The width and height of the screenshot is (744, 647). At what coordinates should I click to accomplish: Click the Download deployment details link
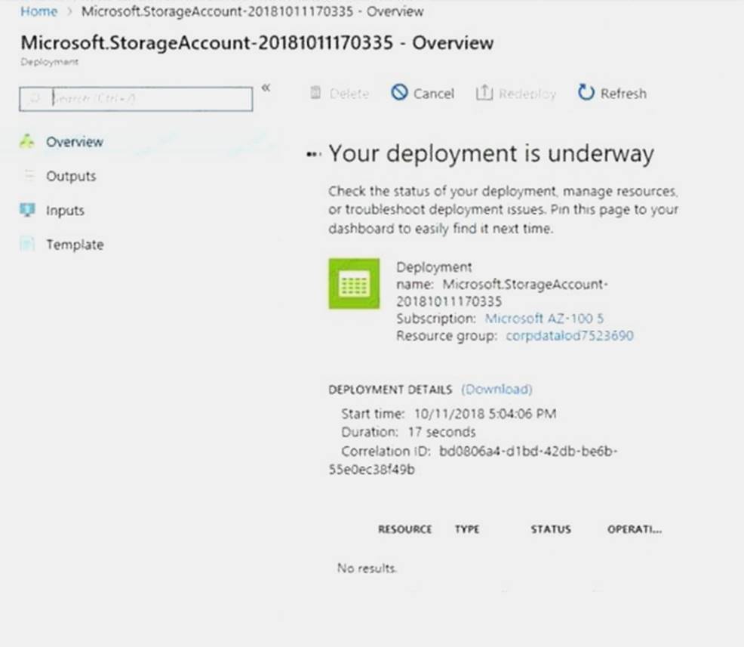tap(497, 390)
